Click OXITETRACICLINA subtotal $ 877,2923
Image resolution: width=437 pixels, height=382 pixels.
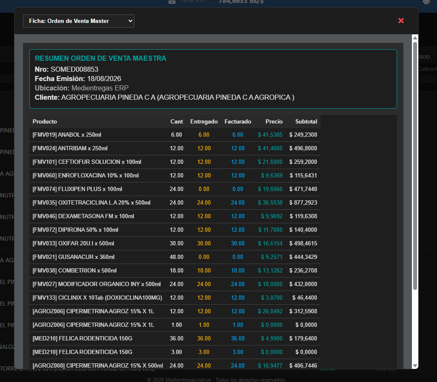coord(303,203)
